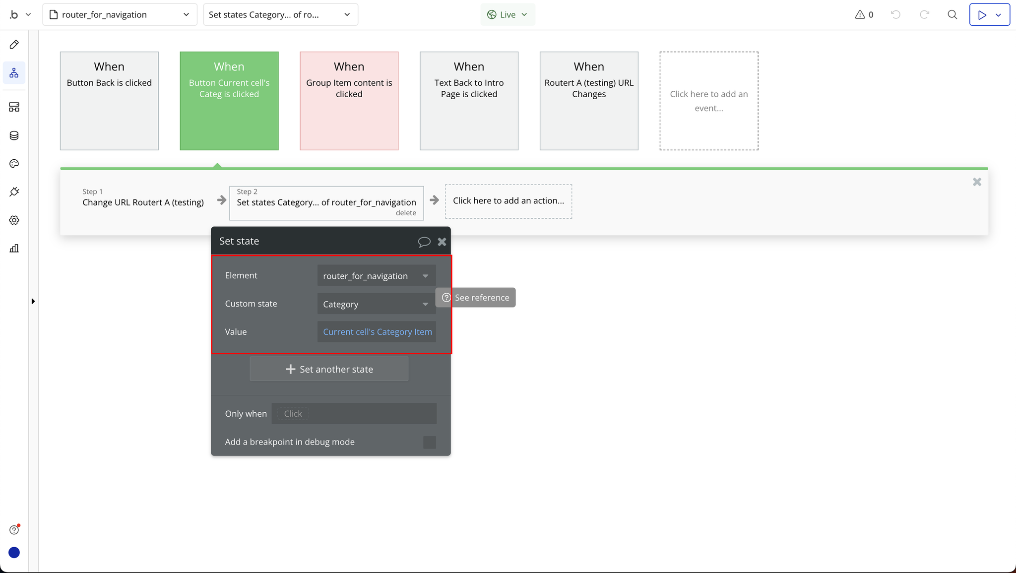Open the Data tab database icon
Screen dimensions: 1016x573
click(14, 135)
